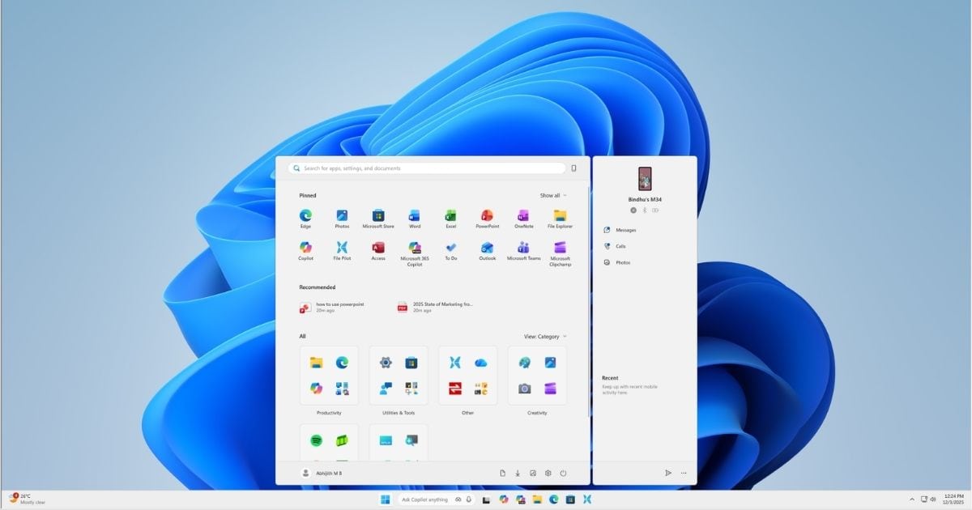Expand pinned apps with Show all
Screen dimensions: 972x510
pos(553,195)
